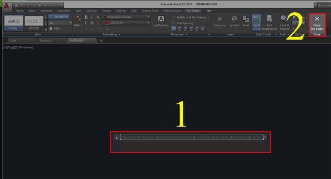Expand the Paragraph panel title
The width and height of the screenshot is (331, 179).
(179, 34)
